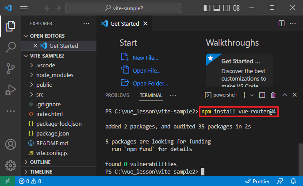Collapse the VITE-SAMPLE2 folder section
303x186 pixels.
point(59,56)
